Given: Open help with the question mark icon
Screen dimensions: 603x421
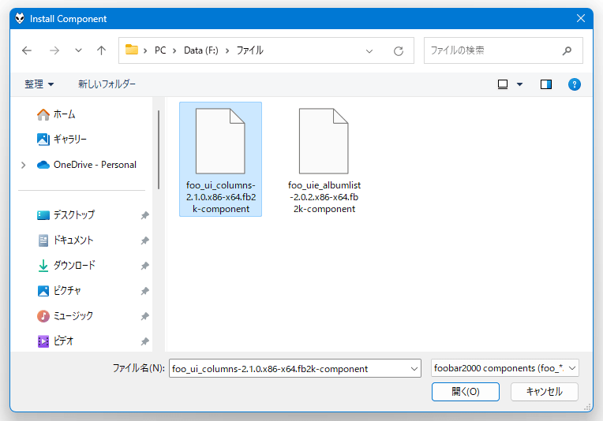Looking at the screenshot, I should [574, 84].
